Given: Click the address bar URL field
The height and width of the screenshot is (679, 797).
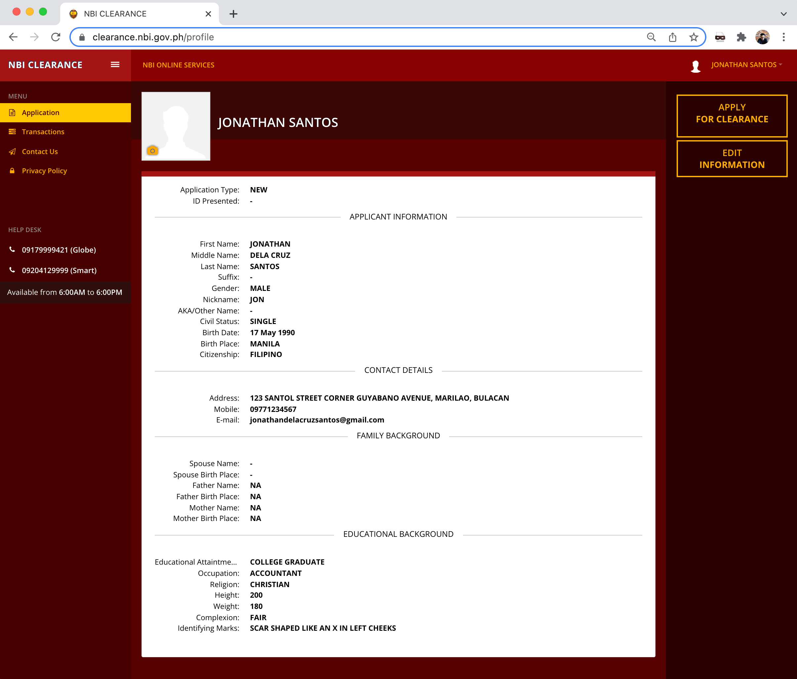Looking at the screenshot, I should pos(346,37).
